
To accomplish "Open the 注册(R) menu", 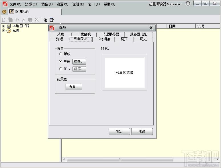I will coord(78,4).
